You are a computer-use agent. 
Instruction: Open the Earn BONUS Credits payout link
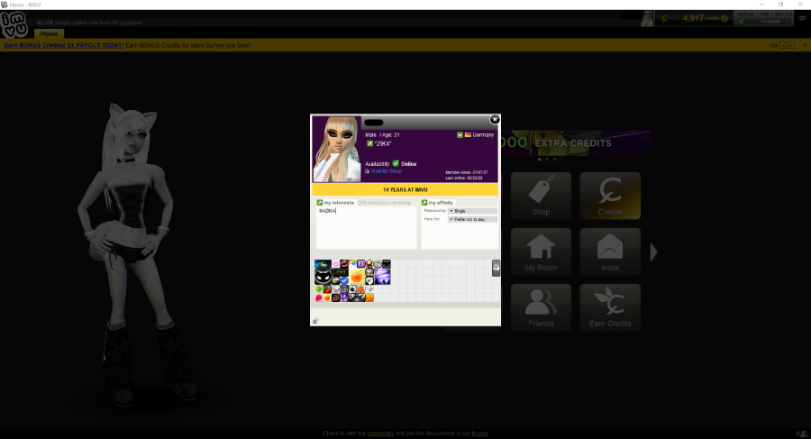[64, 45]
